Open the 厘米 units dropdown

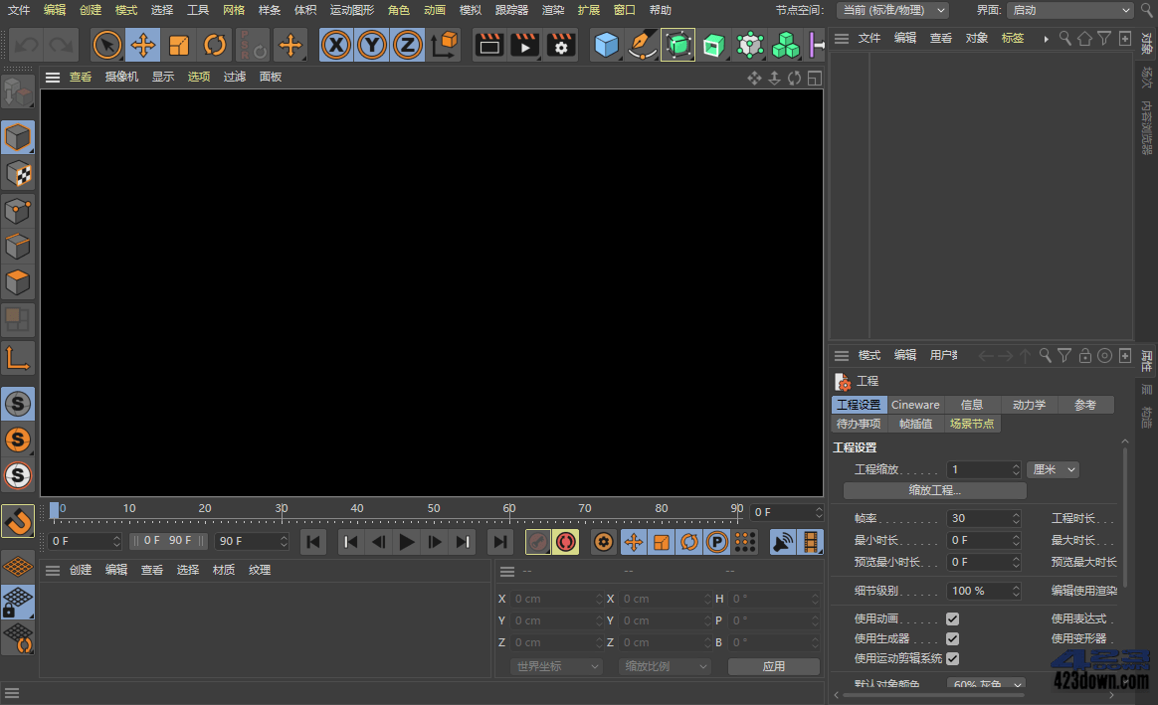1053,468
